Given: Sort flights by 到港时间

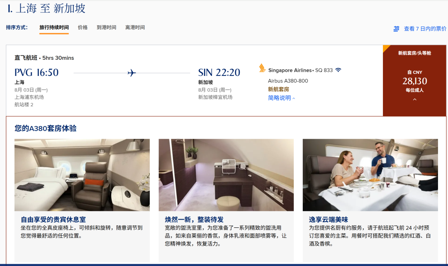Looking at the screenshot, I should pos(106,27).
